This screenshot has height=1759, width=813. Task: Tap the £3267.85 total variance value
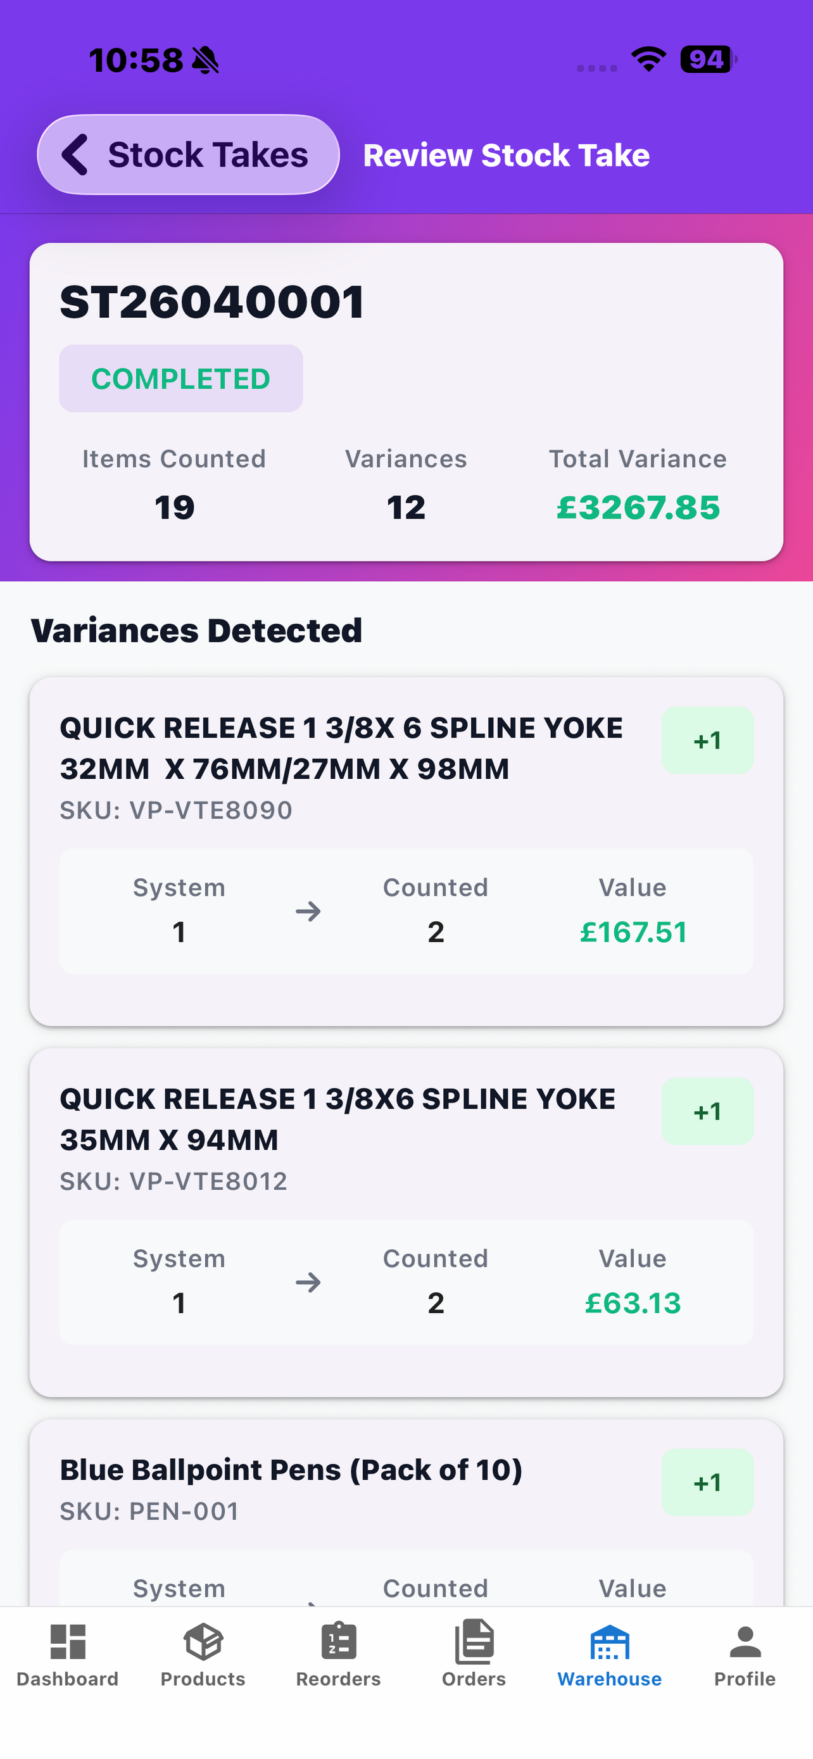click(638, 507)
